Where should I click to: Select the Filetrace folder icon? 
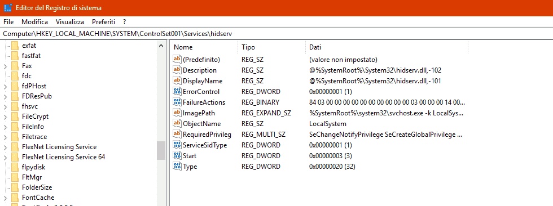(x=15, y=137)
